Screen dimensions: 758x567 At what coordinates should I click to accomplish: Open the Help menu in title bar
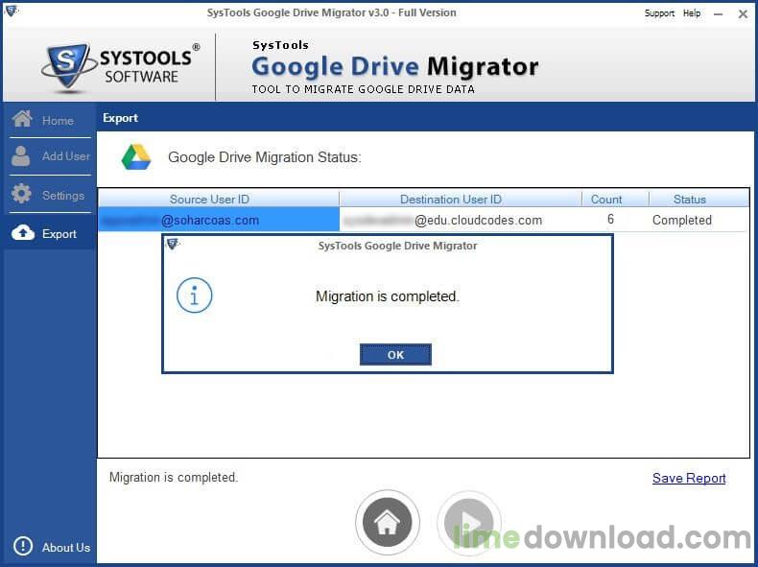(692, 13)
